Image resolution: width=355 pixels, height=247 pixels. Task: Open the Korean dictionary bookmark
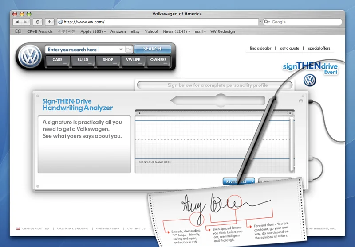coord(67,31)
